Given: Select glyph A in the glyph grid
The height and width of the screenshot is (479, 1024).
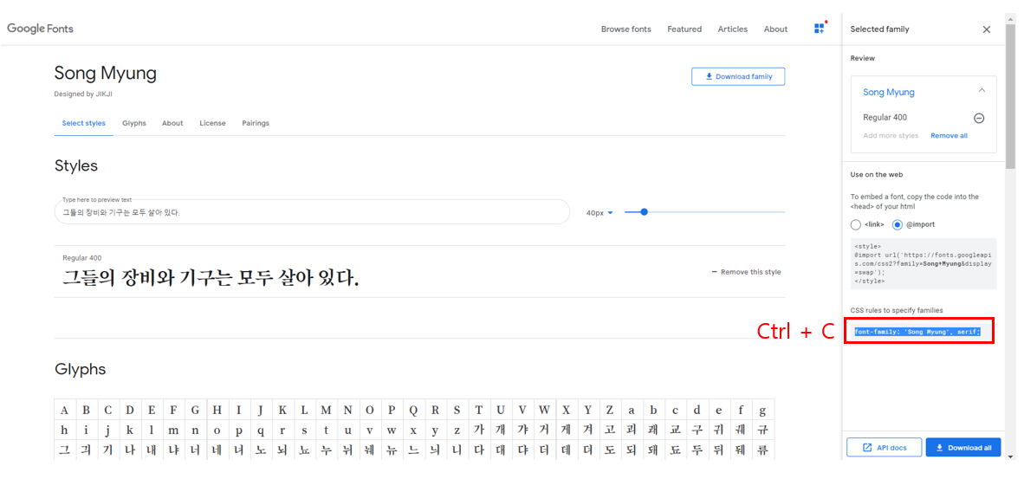Looking at the screenshot, I should (64, 411).
